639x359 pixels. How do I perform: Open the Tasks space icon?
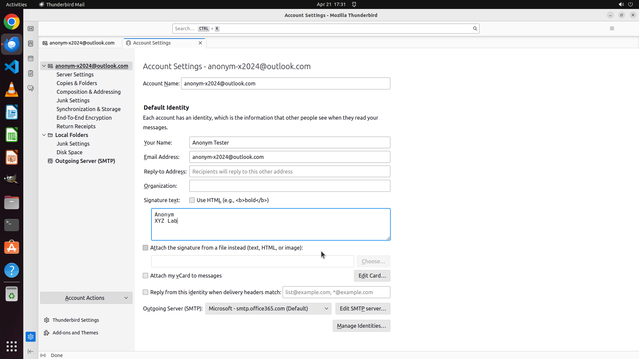pyautogui.click(x=31, y=73)
